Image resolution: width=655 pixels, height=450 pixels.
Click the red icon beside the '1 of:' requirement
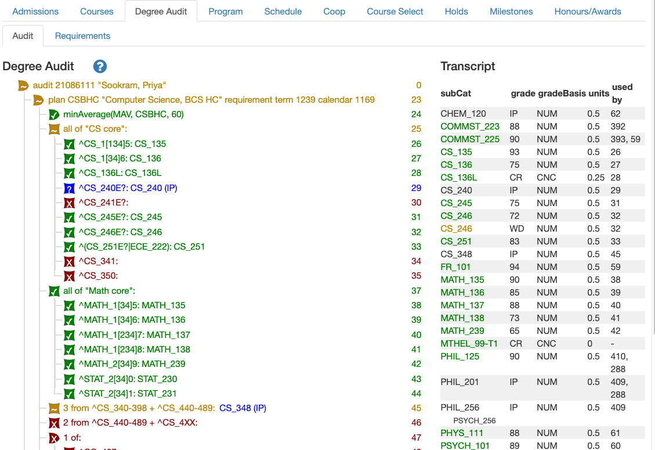[54, 437]
